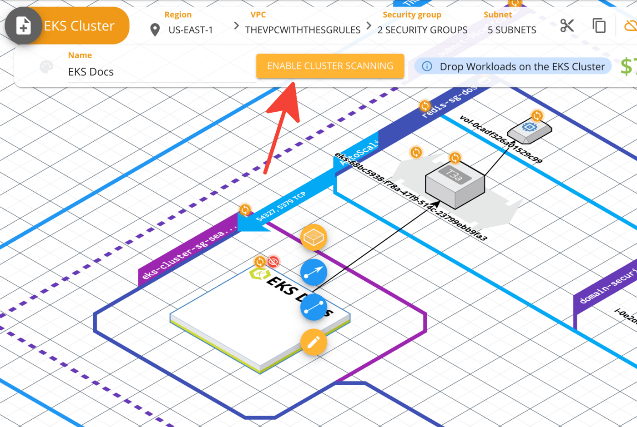This screenshot has height=427, width=637.
Task: Click the orange sync badge on EKS Docs
Action: coord(260,262)
